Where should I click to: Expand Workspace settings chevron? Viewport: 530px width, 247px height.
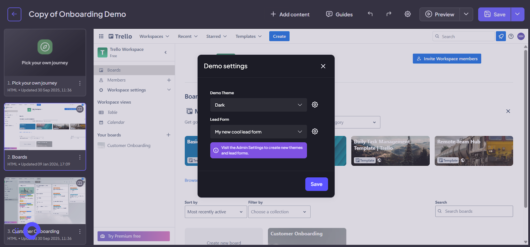169,90
